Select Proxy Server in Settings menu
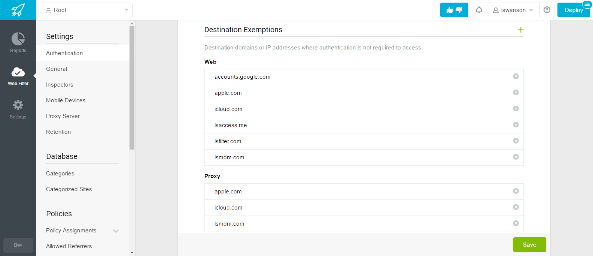Screen dimensions: 593x256 [x=63, y=116]
